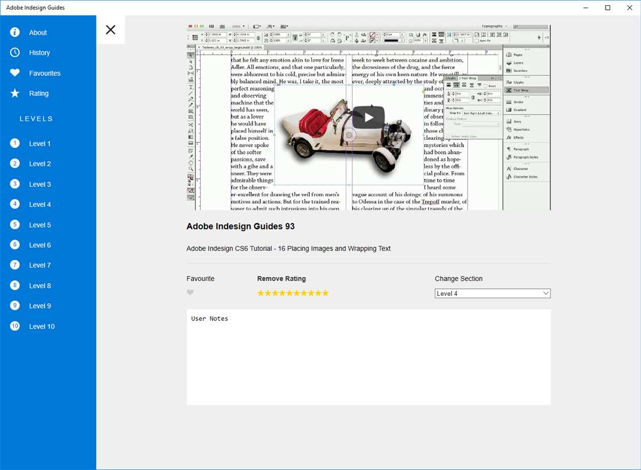Select the Level 6 numbered circle icon

pos(15,245)
